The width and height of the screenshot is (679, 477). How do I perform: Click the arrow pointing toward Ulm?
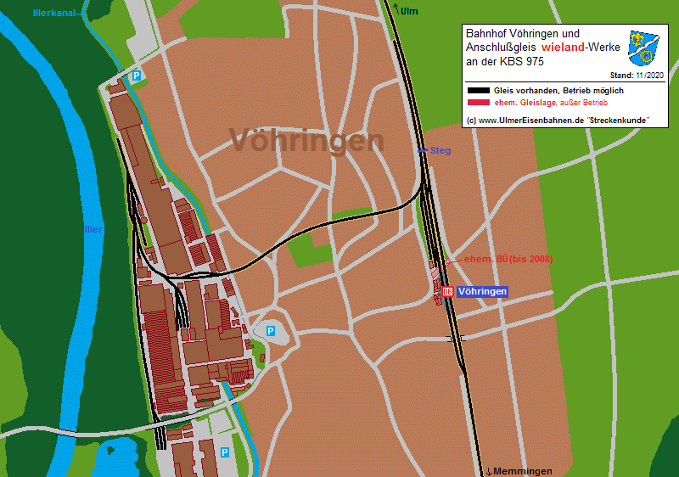click(396, 10)
